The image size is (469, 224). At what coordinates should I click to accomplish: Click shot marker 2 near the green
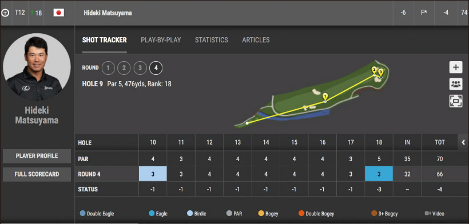pyautogui.click(x=374, y=70)
